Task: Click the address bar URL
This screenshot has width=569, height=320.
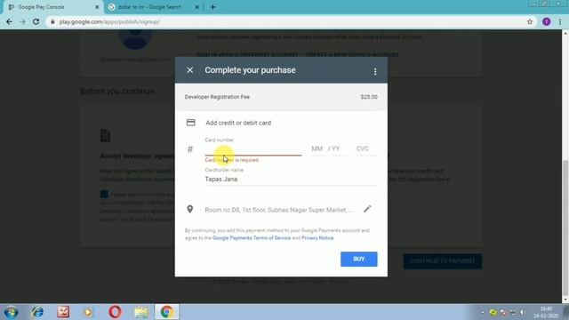Action: pyautogui.click(x=109, y=22)
